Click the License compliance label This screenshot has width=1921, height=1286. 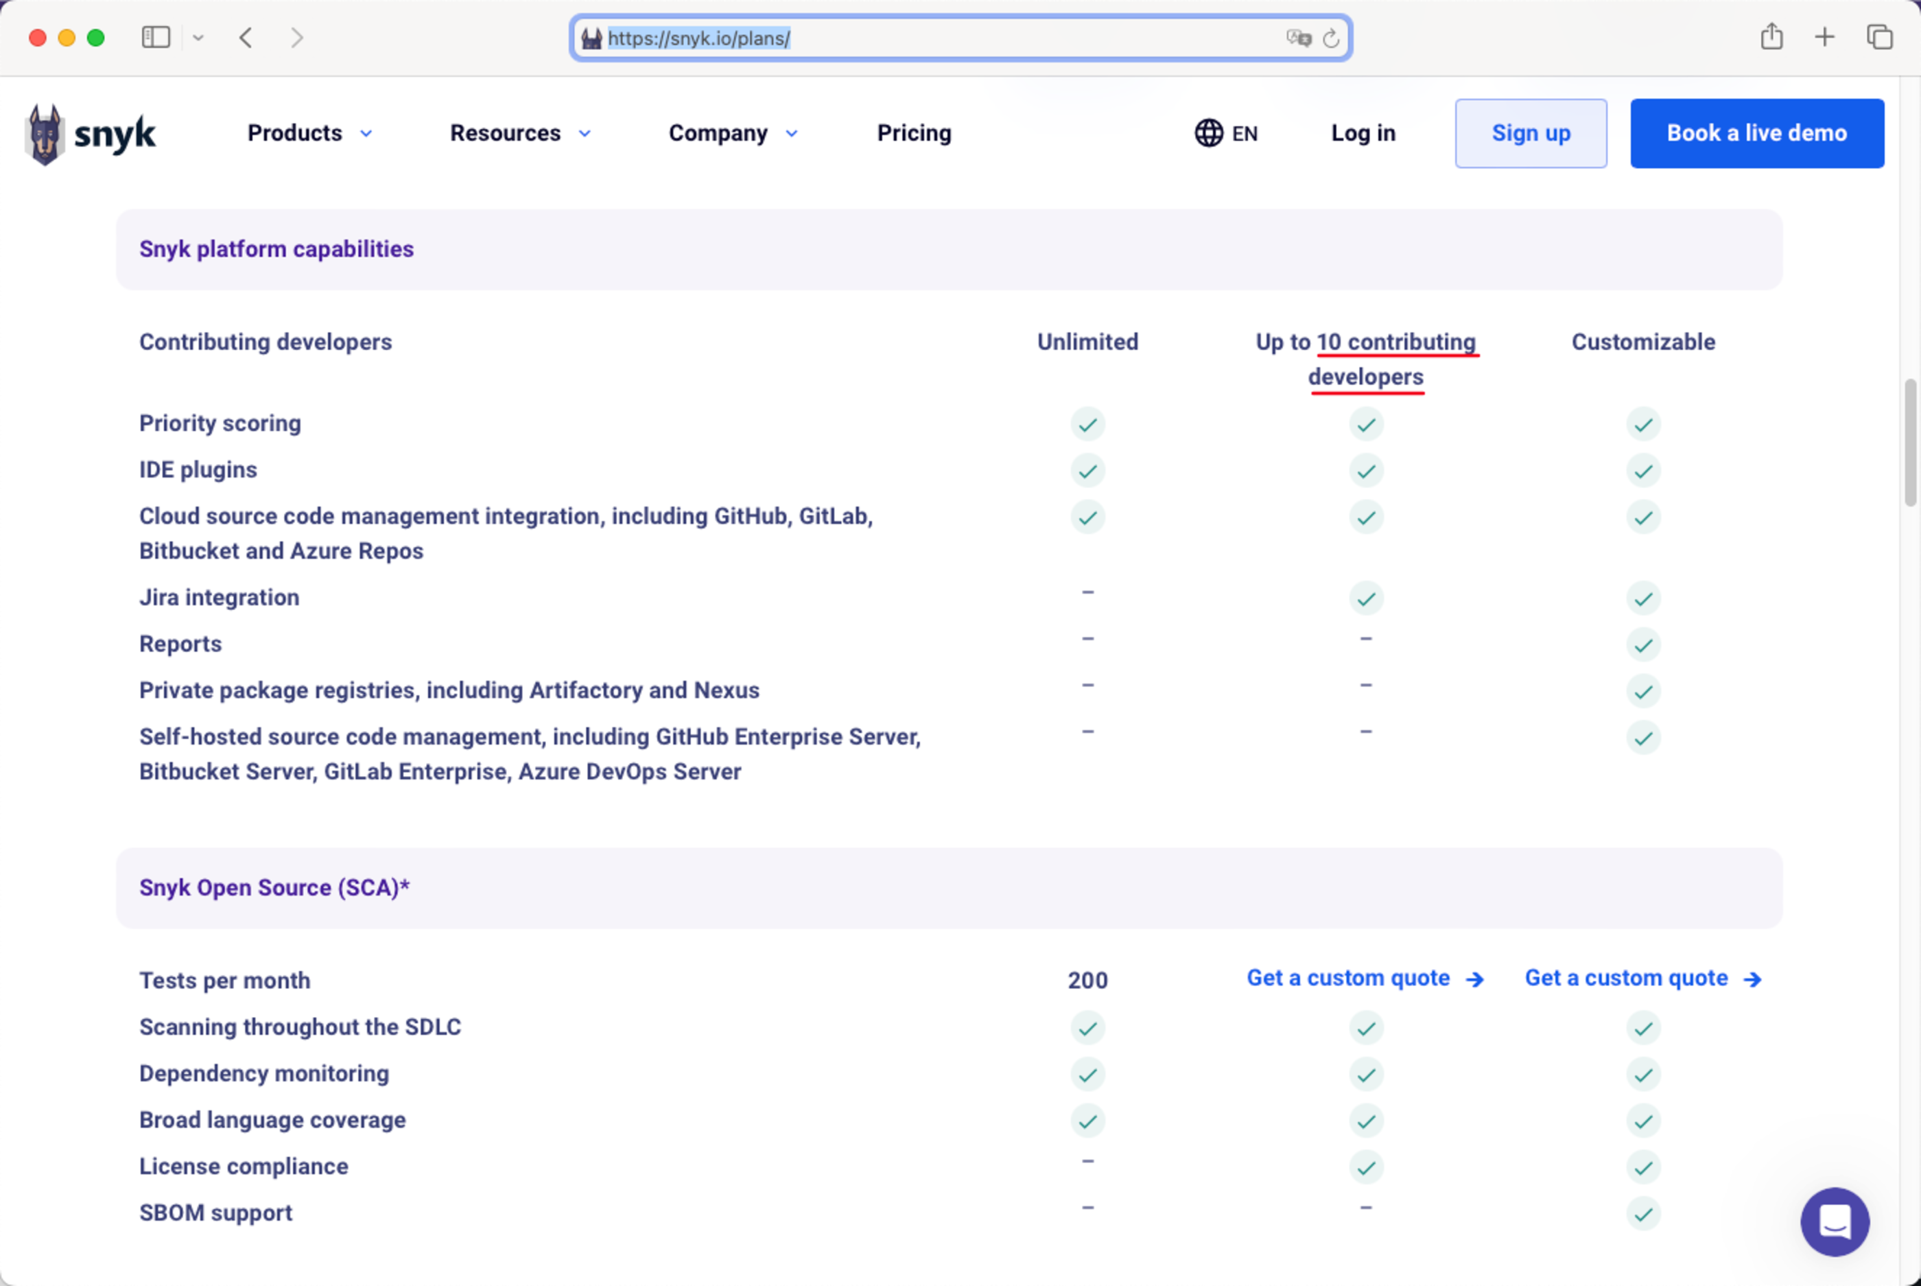244,1167
